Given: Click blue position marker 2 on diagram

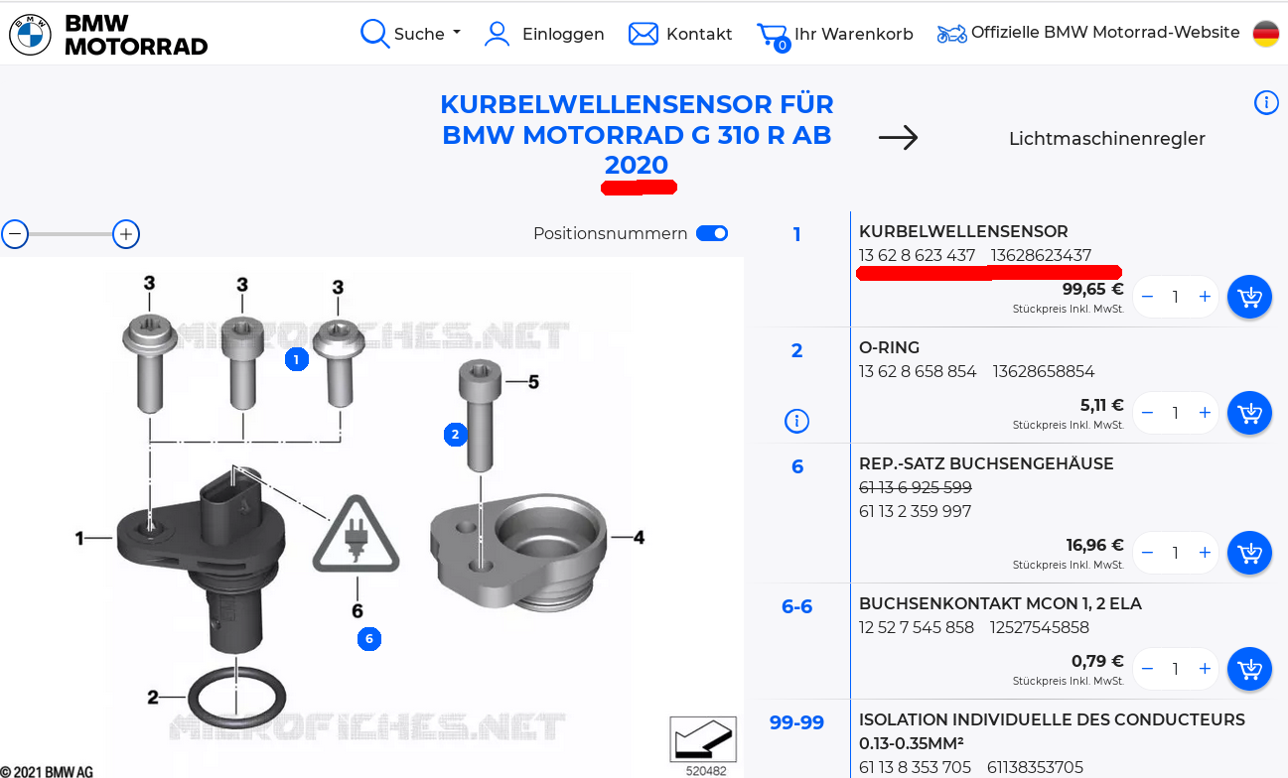Looking at the screenshot, I should click(455, 434).
